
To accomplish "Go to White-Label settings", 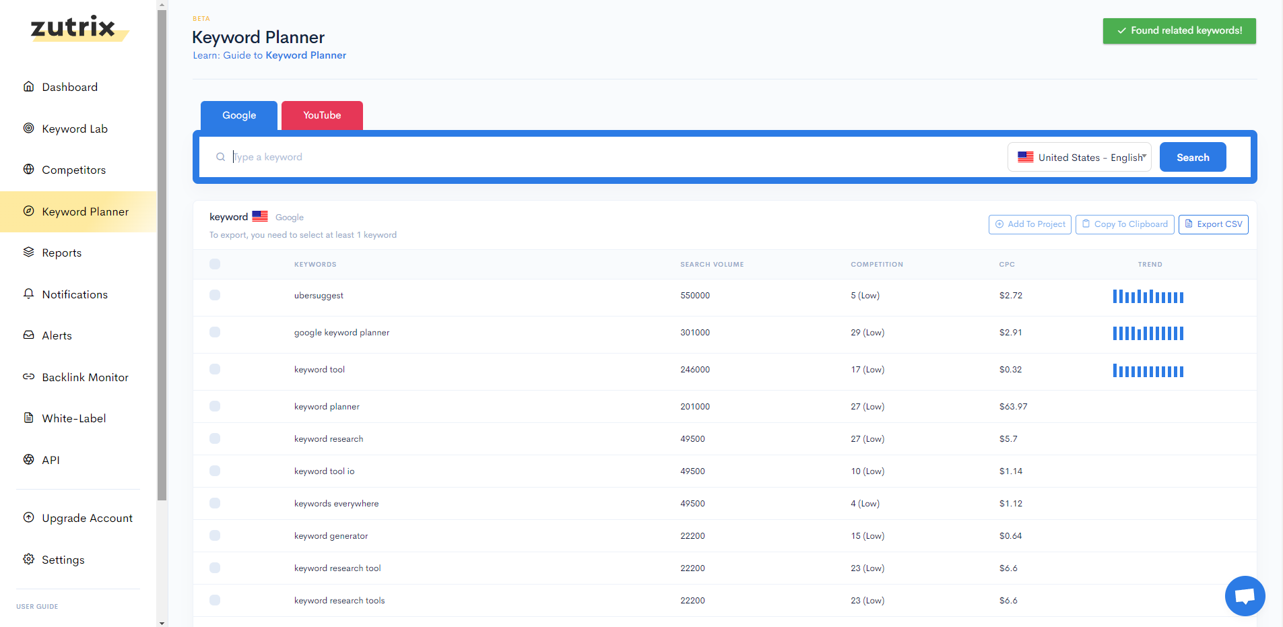I will click(x=73, y=418).
